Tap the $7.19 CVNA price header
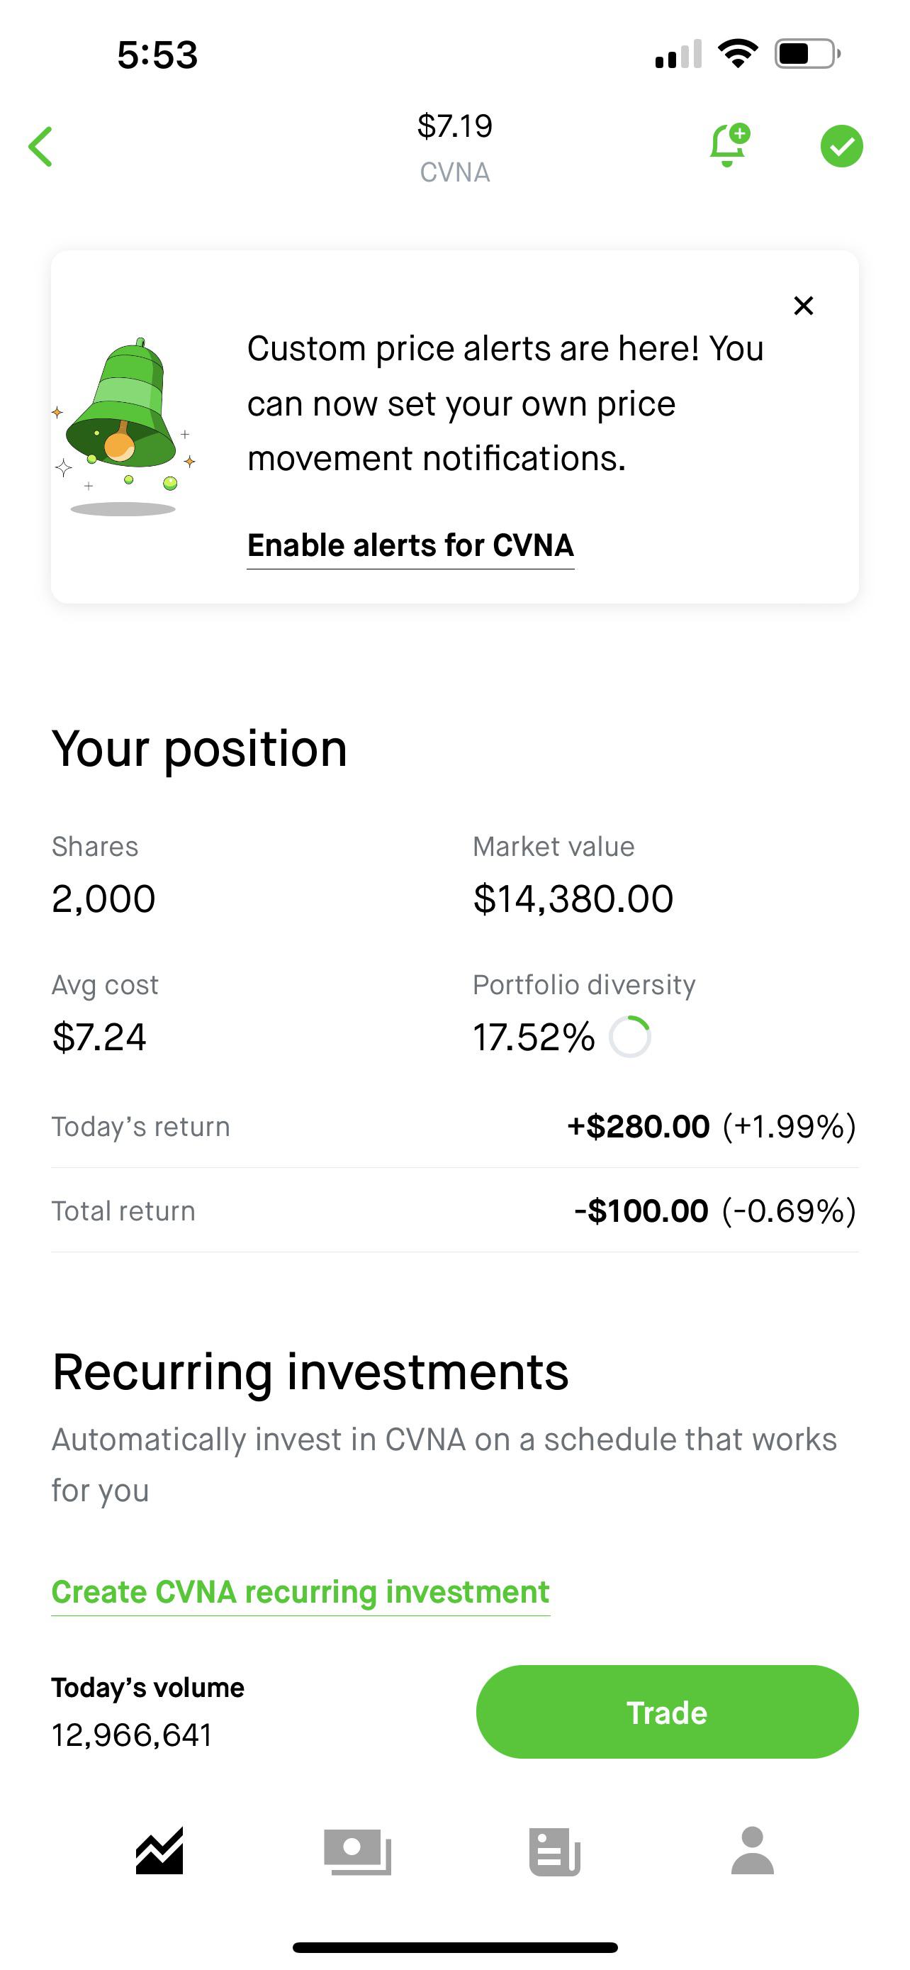The height and width of the screenshot is (1970, 910). click(454, 147)
